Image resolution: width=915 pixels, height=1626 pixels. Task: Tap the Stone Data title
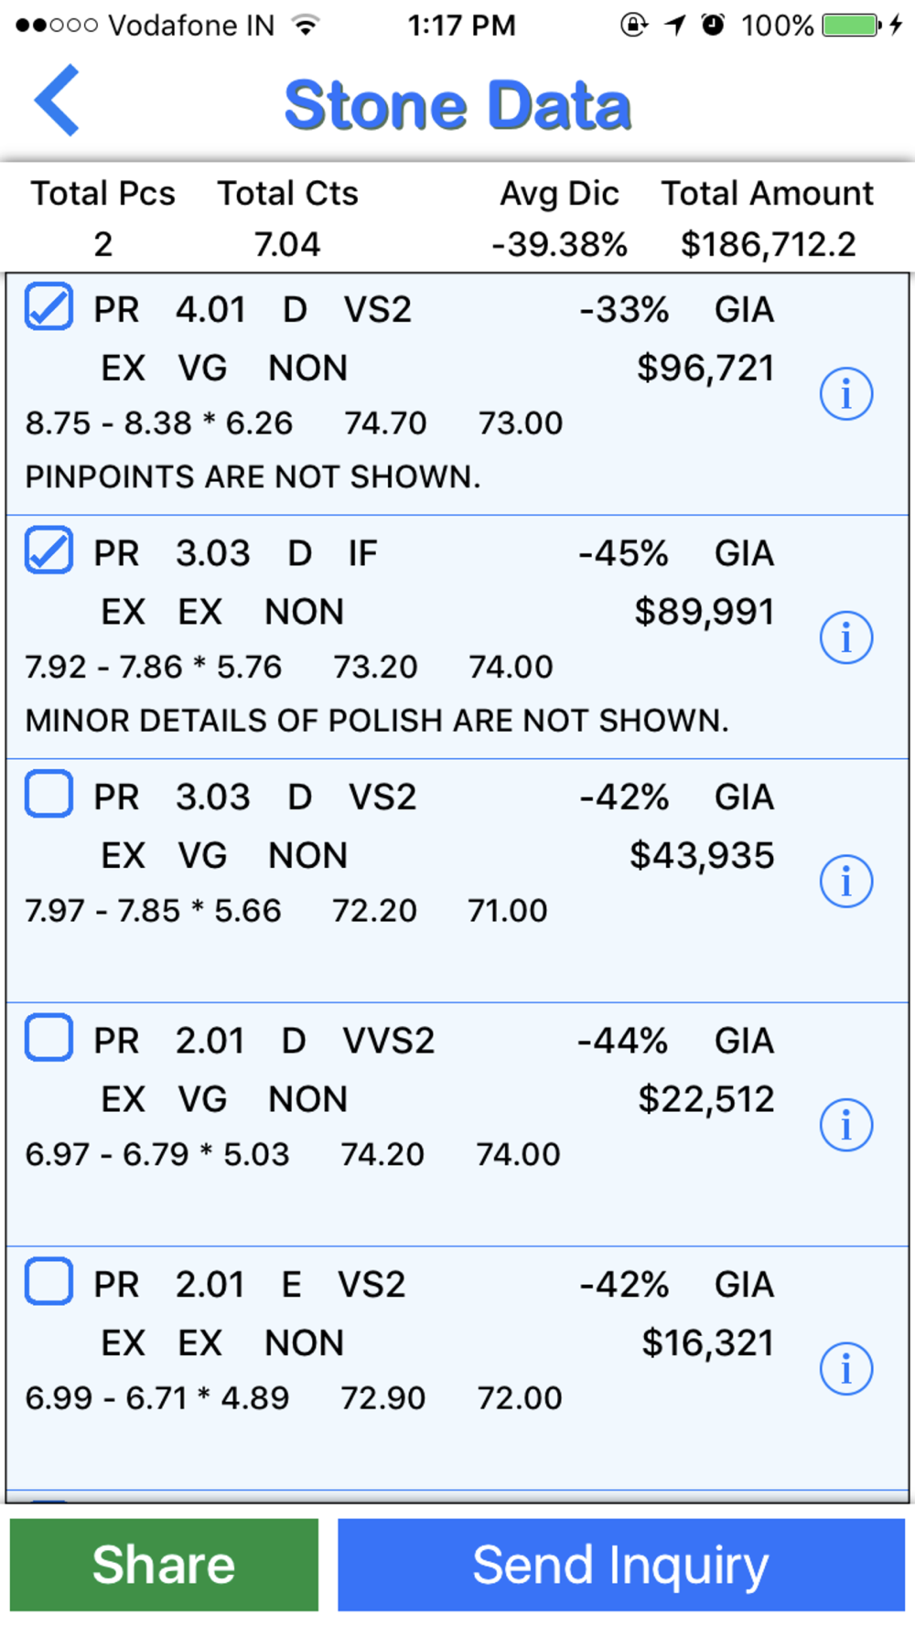click(457, 105)
